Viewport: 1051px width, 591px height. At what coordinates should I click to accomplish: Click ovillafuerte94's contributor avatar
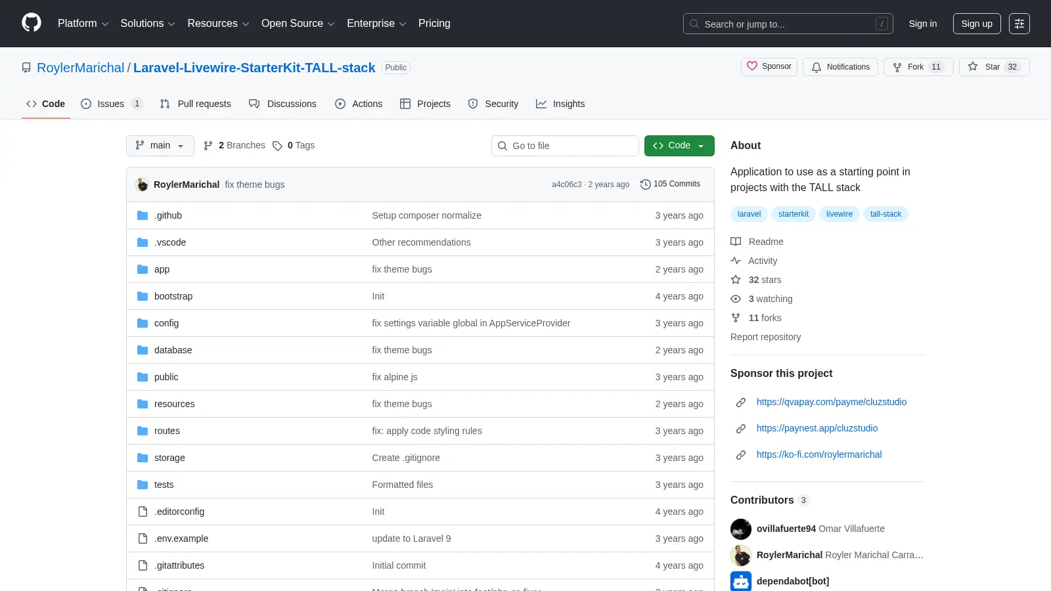tap(741, 529)
